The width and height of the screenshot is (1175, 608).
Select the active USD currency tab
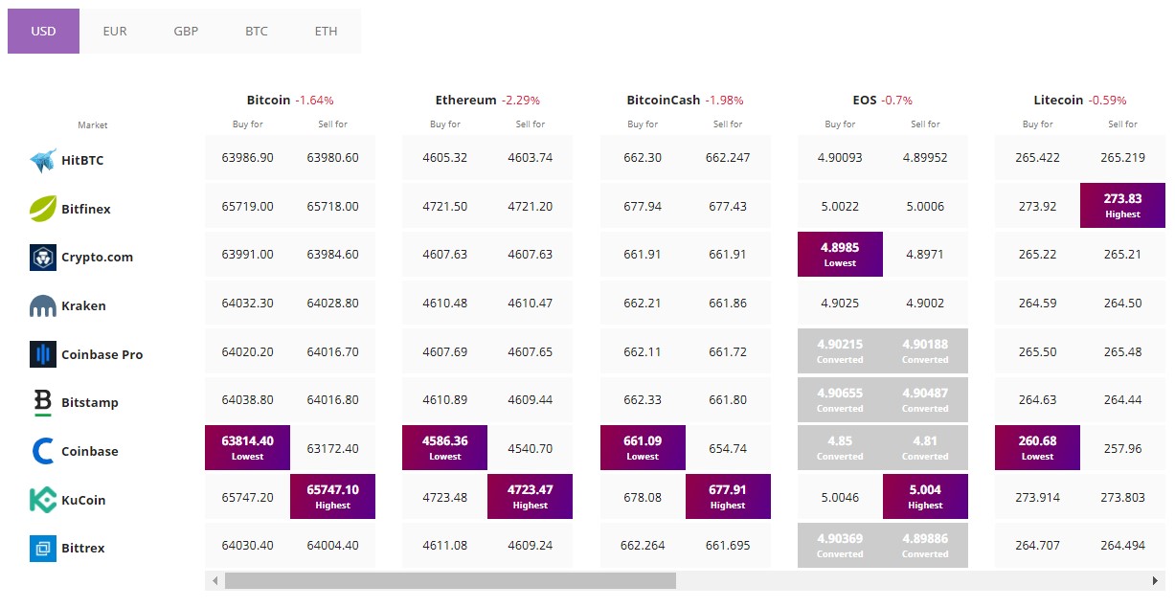pos(43,32)
